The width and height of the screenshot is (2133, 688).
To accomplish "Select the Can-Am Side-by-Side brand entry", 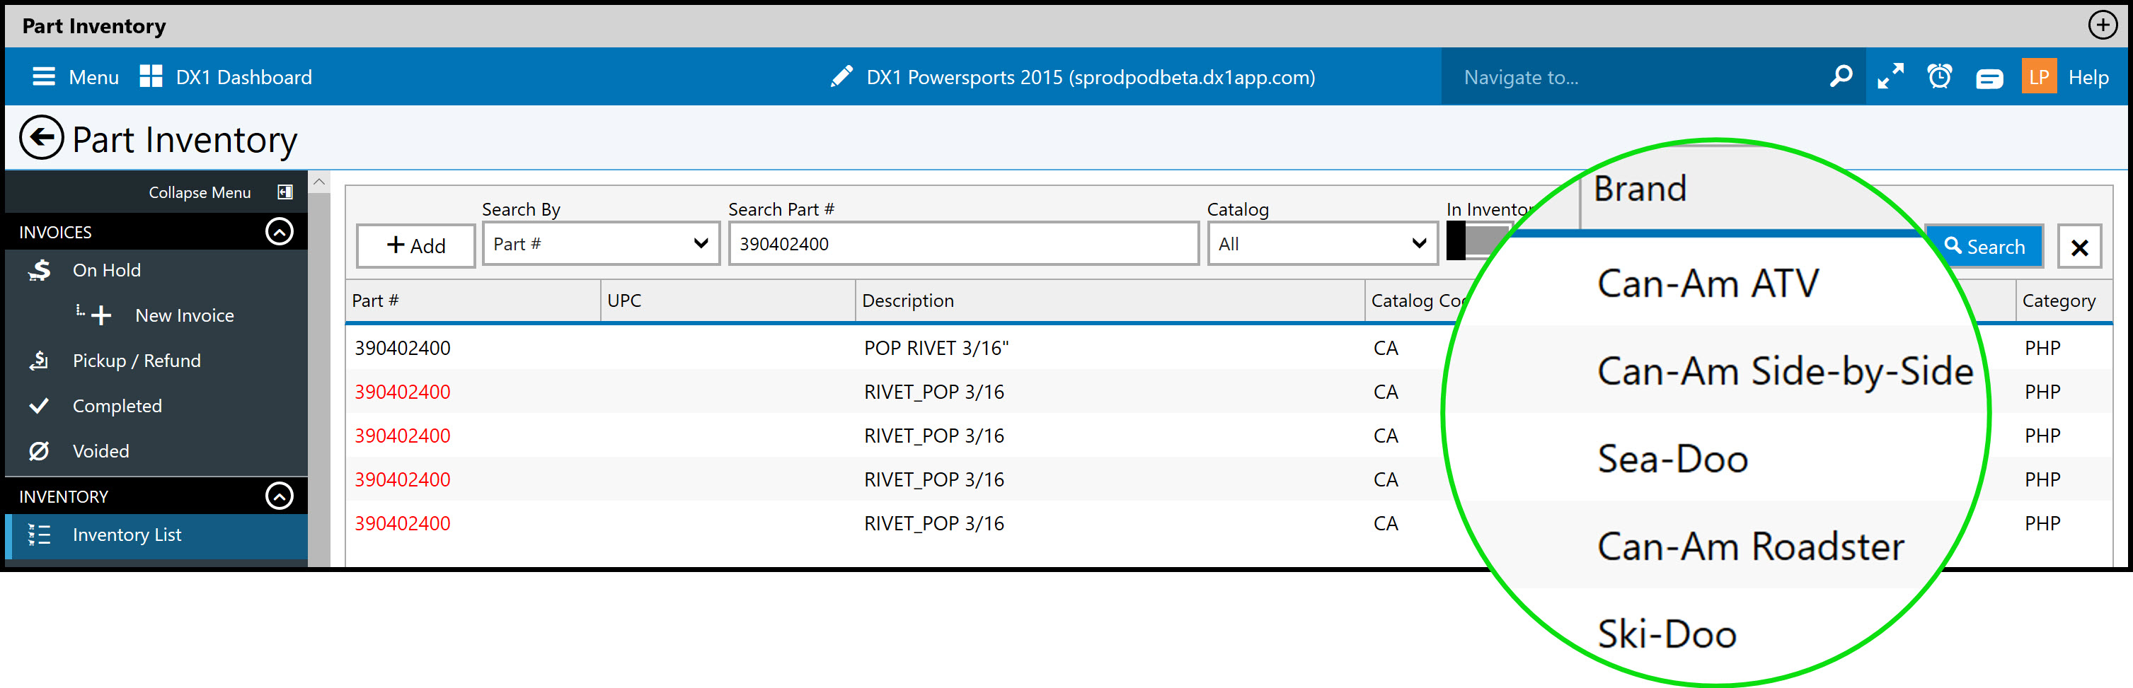I will [x=1786, y=371].
